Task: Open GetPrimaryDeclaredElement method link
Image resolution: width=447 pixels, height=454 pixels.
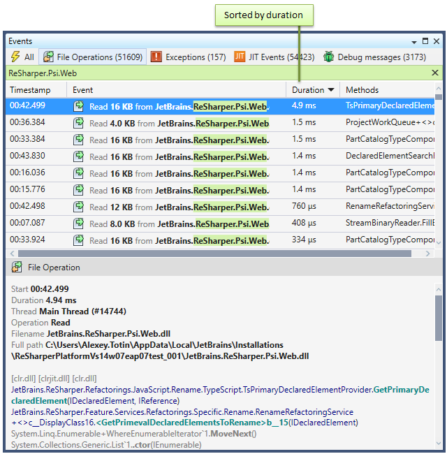Action: [220, 395]
